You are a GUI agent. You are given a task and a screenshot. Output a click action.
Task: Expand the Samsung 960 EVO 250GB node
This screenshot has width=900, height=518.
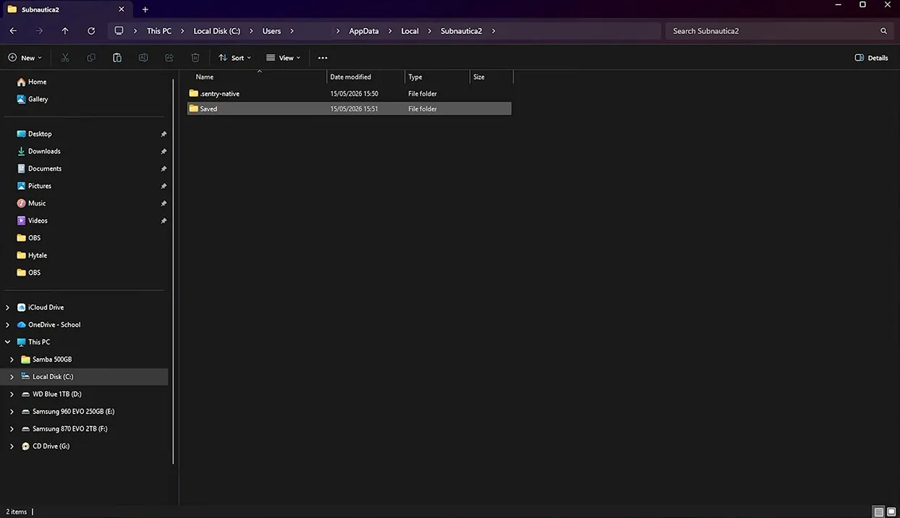(12, 412)
